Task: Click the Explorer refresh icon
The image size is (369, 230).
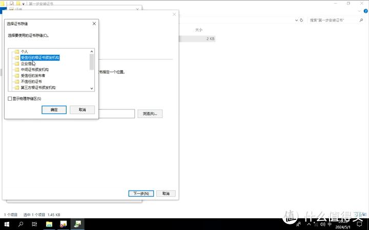Action: pyautogui.click(x=302, y=20)
